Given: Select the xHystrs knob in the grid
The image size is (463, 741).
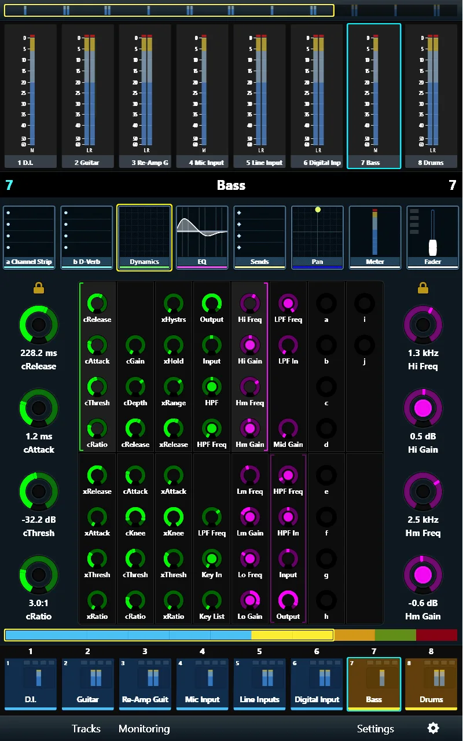Looking at the screenshot, I should pos(174,303).
